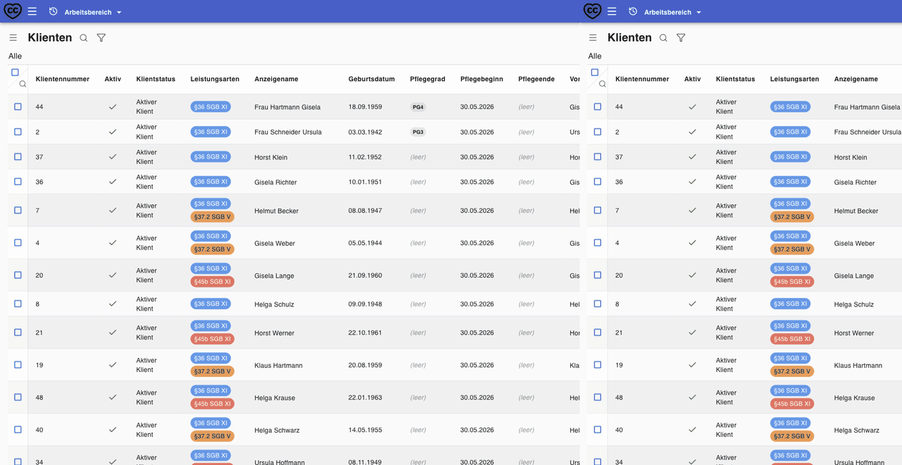The width and height of the screenshot is (902, 465).
Task: Tick the select-all checkbox in right table header
Action: point(595,73)
